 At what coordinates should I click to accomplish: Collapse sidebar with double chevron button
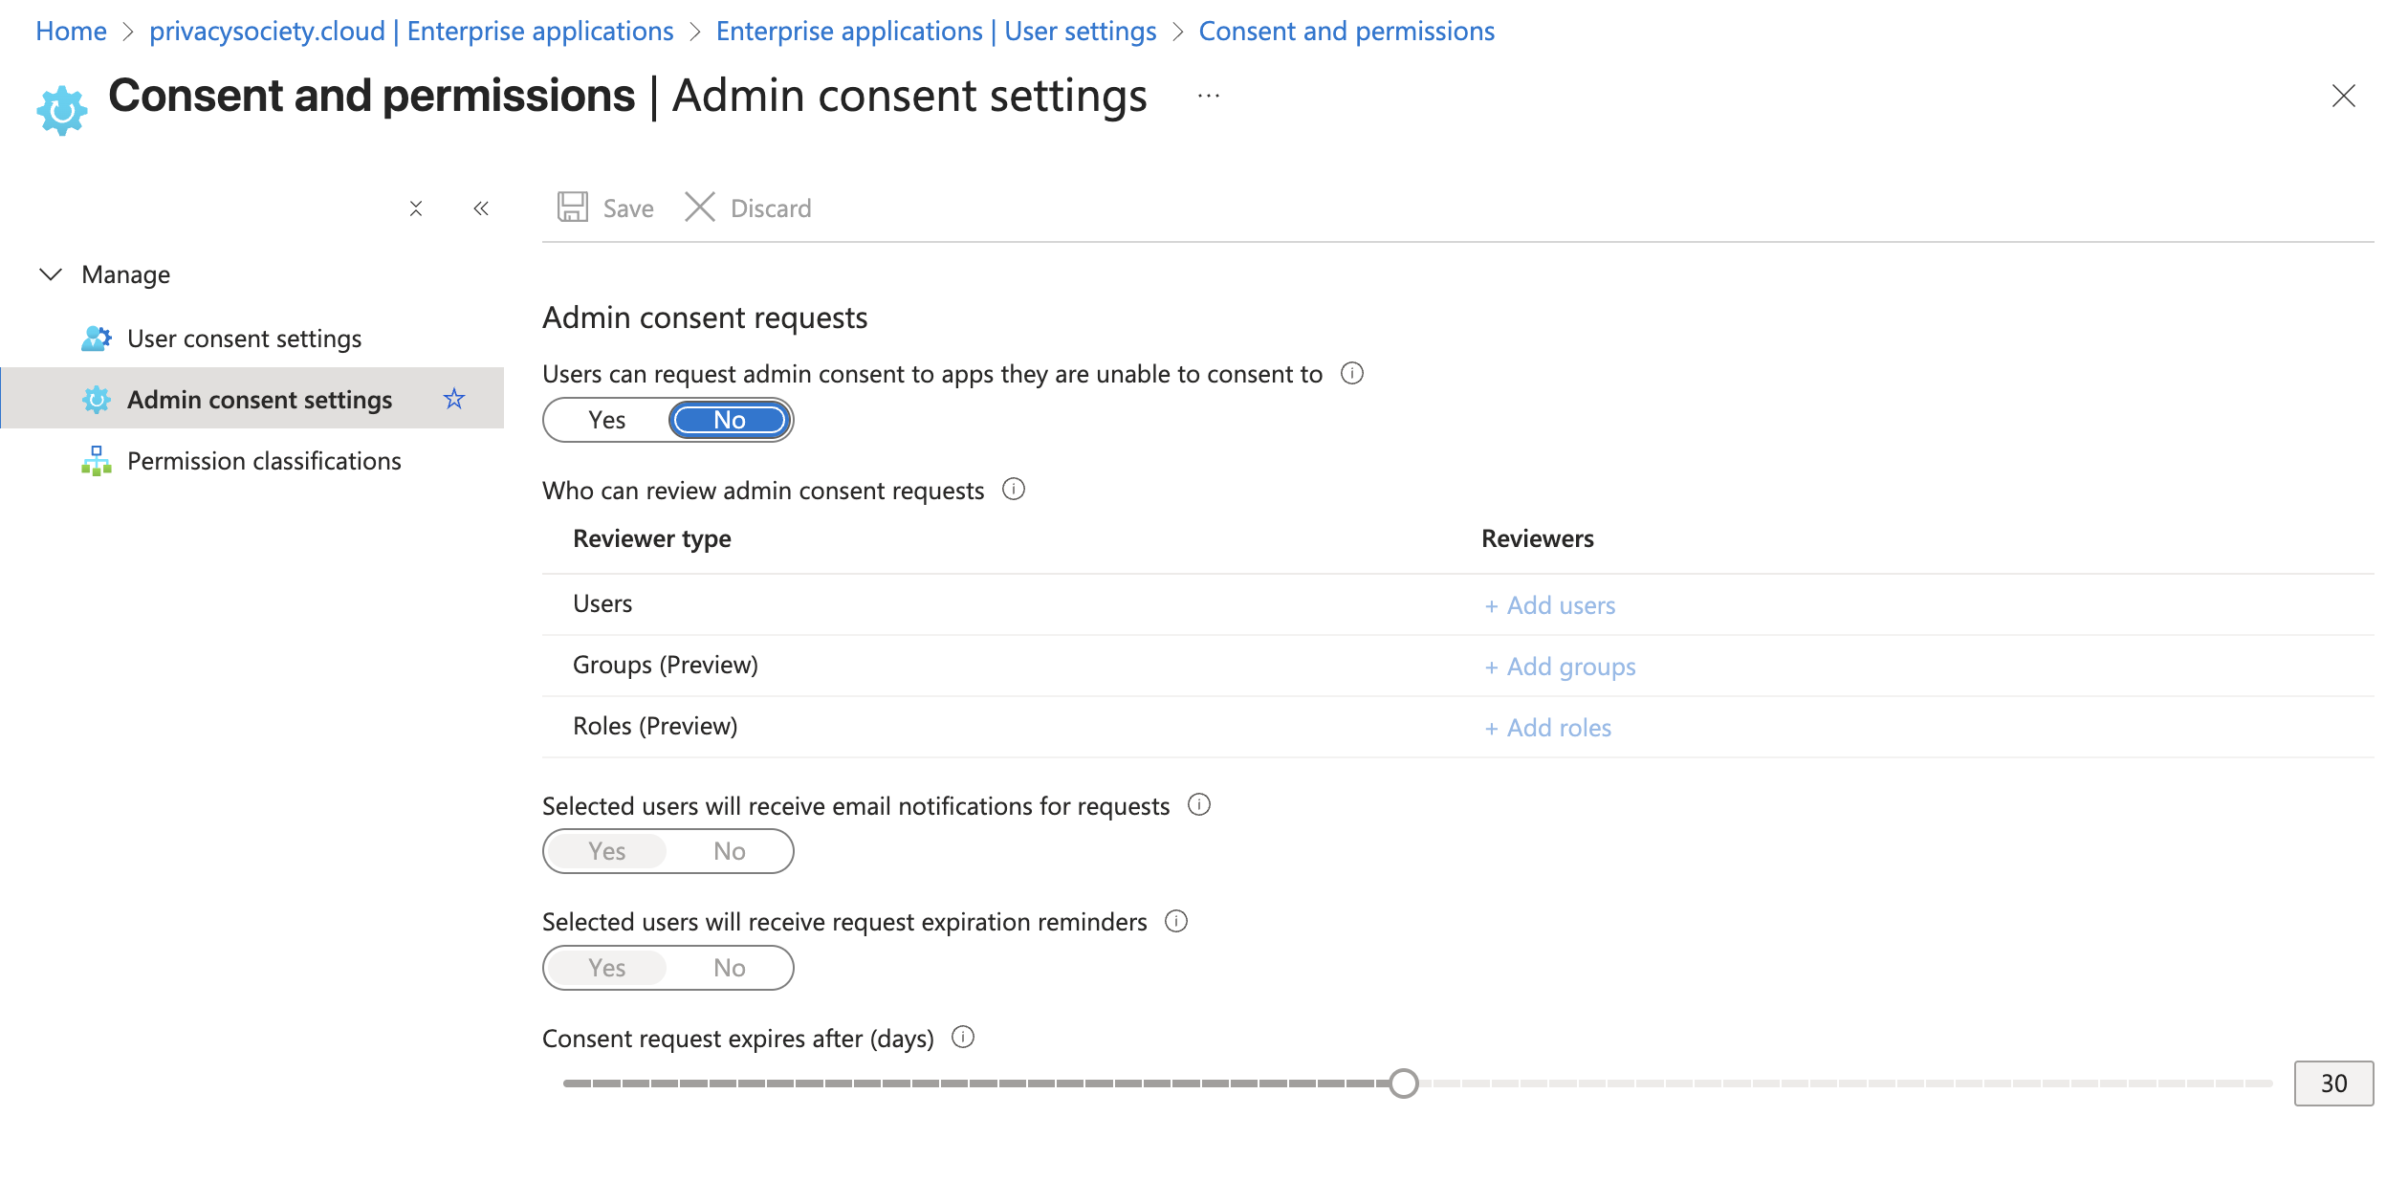pos(481,208)
